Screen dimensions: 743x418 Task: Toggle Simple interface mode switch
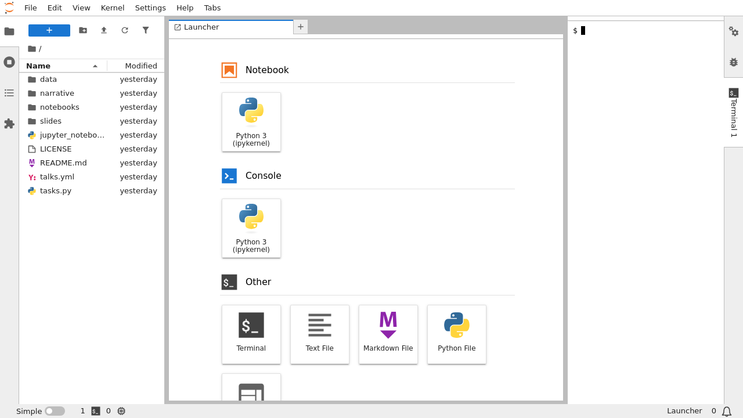tap(55, 411)
